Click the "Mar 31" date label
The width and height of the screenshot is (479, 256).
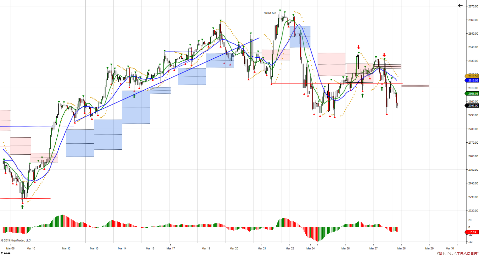(x=450, y=248)
